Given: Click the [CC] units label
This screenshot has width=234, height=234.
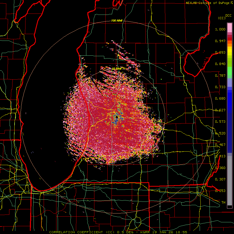Looking at the screenshot, I should point(222,18).
